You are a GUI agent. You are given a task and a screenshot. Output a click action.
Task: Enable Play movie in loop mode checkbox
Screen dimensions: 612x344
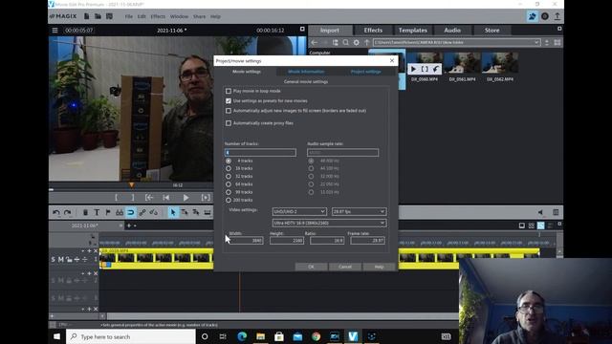[229, 91]
